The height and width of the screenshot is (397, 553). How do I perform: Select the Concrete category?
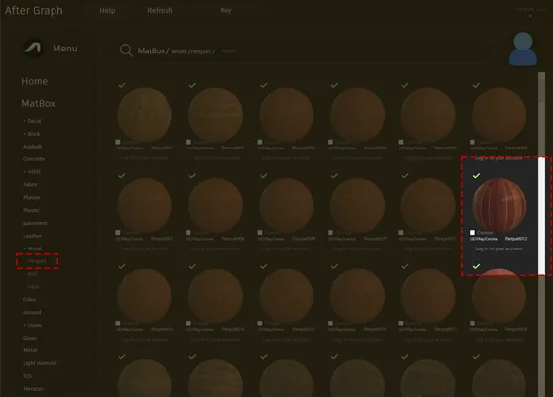[34, 159]
